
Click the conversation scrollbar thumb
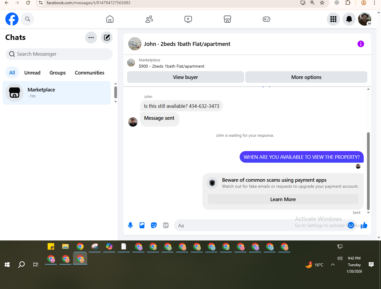(368, 171)
